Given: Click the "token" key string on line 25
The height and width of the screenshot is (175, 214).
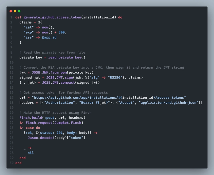Looking at the screenshot, I should [x=76, y=138].
